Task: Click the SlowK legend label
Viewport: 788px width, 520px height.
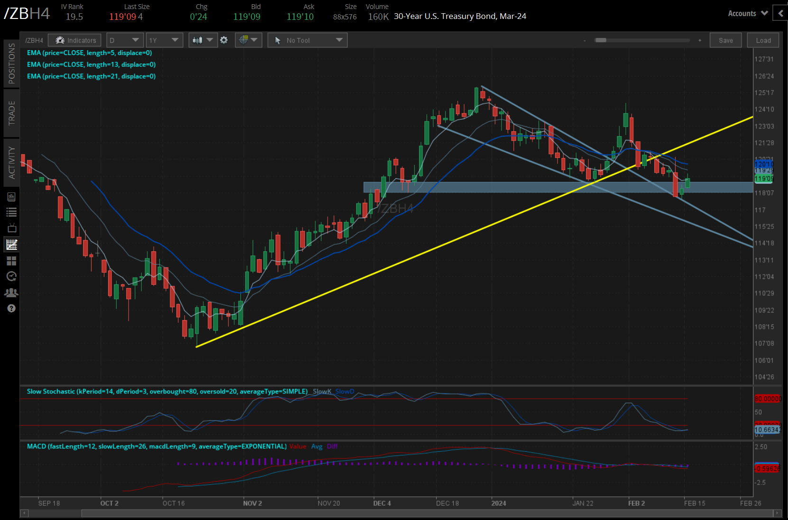Action: pos(322,392)
